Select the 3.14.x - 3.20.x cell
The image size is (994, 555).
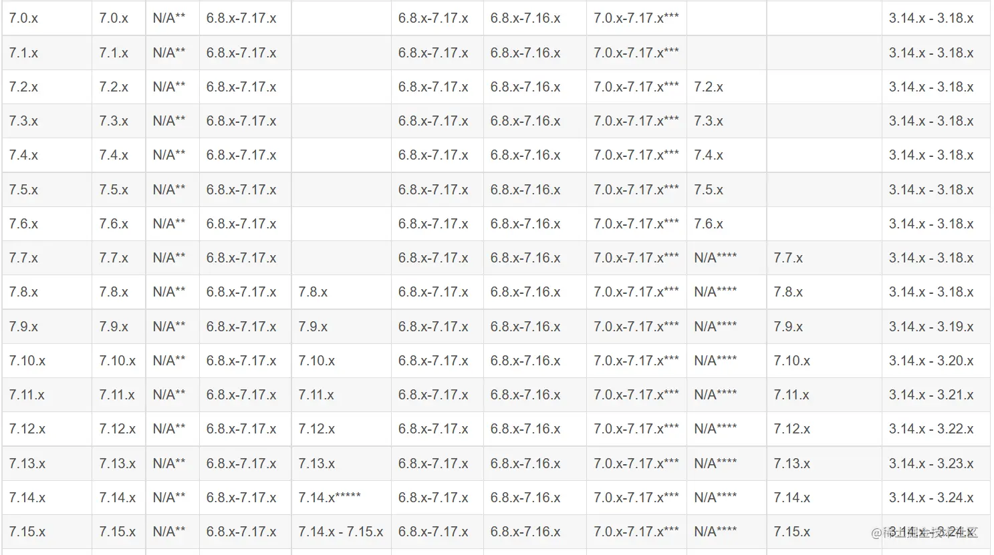(x=931, y=361)
